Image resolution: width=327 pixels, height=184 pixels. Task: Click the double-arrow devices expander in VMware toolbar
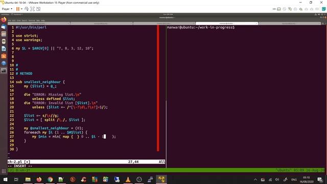(274, 9)
